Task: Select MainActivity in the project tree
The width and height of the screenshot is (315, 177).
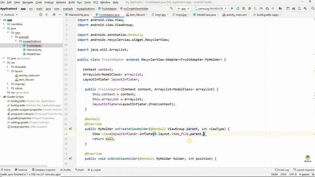Action: (x=34, y=50)
